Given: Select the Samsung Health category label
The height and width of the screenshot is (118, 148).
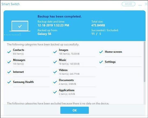Looking at the screenshot, I should tap(23, 82).
